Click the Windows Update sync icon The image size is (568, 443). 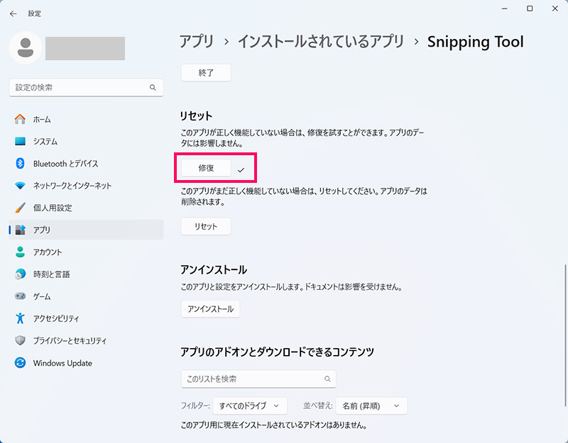click(x=21, y=363)
